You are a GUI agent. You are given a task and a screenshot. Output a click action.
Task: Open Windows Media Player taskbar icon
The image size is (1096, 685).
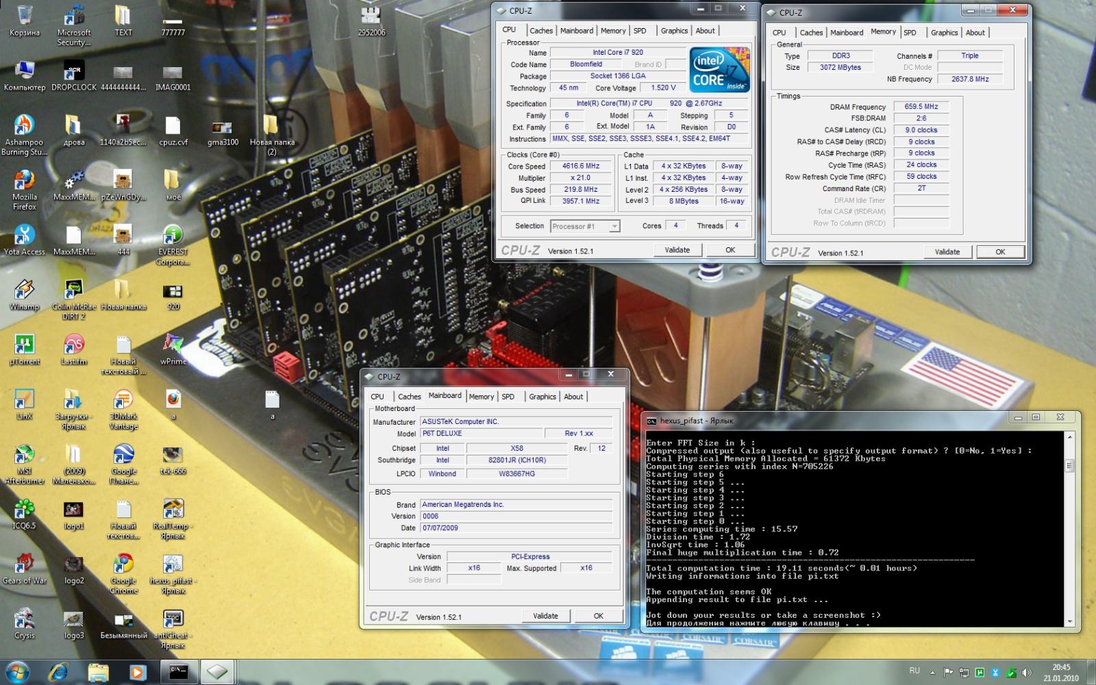coord(138,672)
